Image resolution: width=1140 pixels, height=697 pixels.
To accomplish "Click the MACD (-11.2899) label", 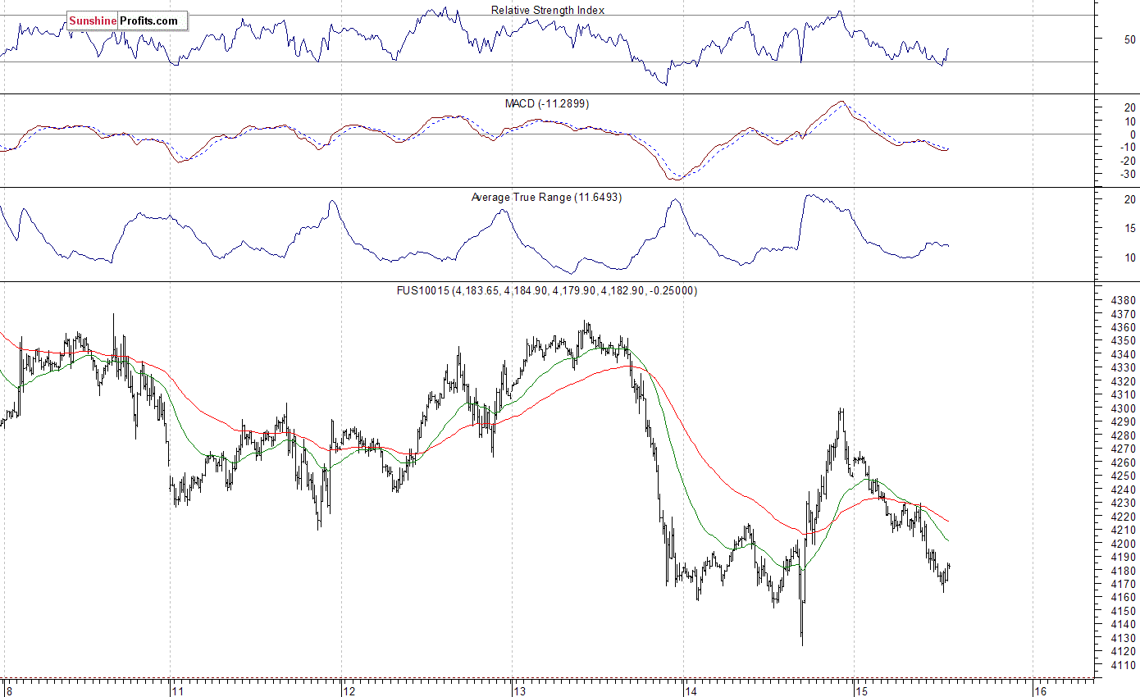I will coord(546,104).
